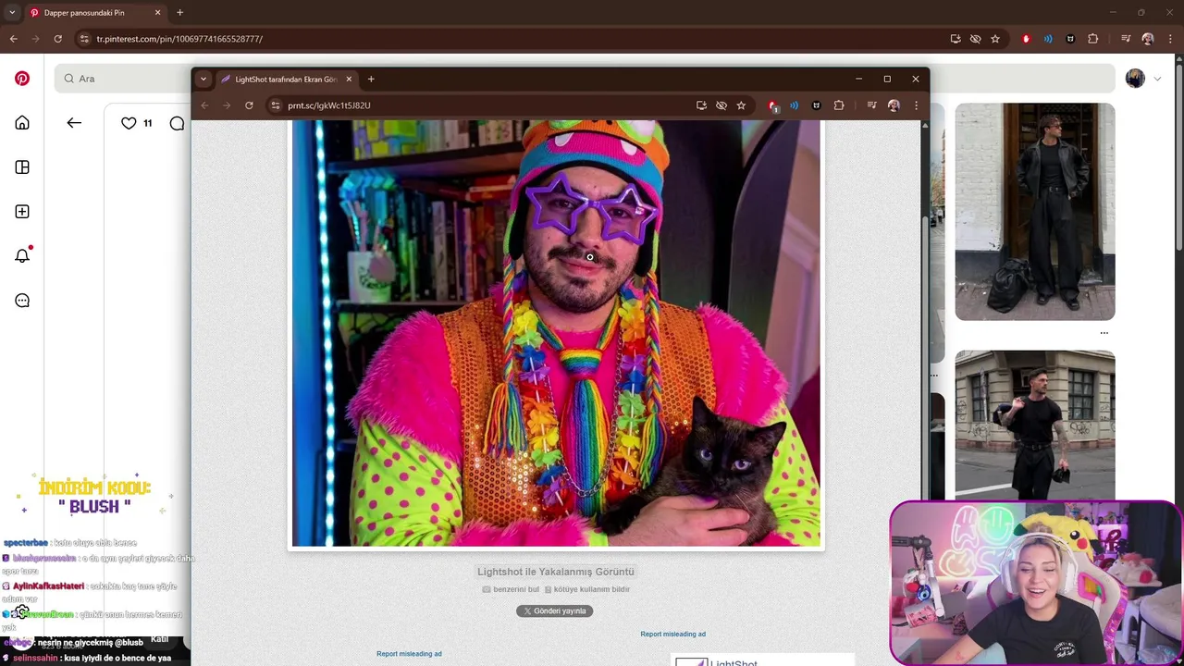Reload the Pinterest page
The width and height of the screenshot is (1184, 666).
pyautogui.click(x=57, y=39)
